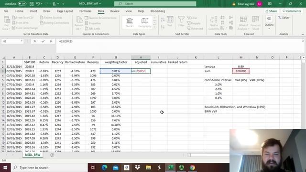Select the Geography data type
306x172 pixels.
coord(145,22)
